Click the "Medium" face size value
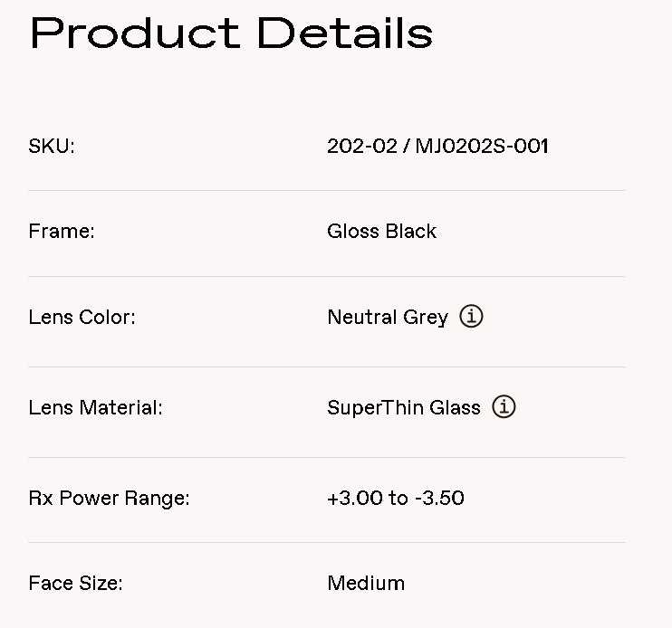672x628 pixels. tap(366, 584)
